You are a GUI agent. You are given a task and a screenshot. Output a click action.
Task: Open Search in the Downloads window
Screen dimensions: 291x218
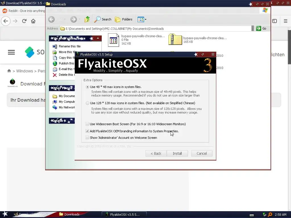[103, 19]
